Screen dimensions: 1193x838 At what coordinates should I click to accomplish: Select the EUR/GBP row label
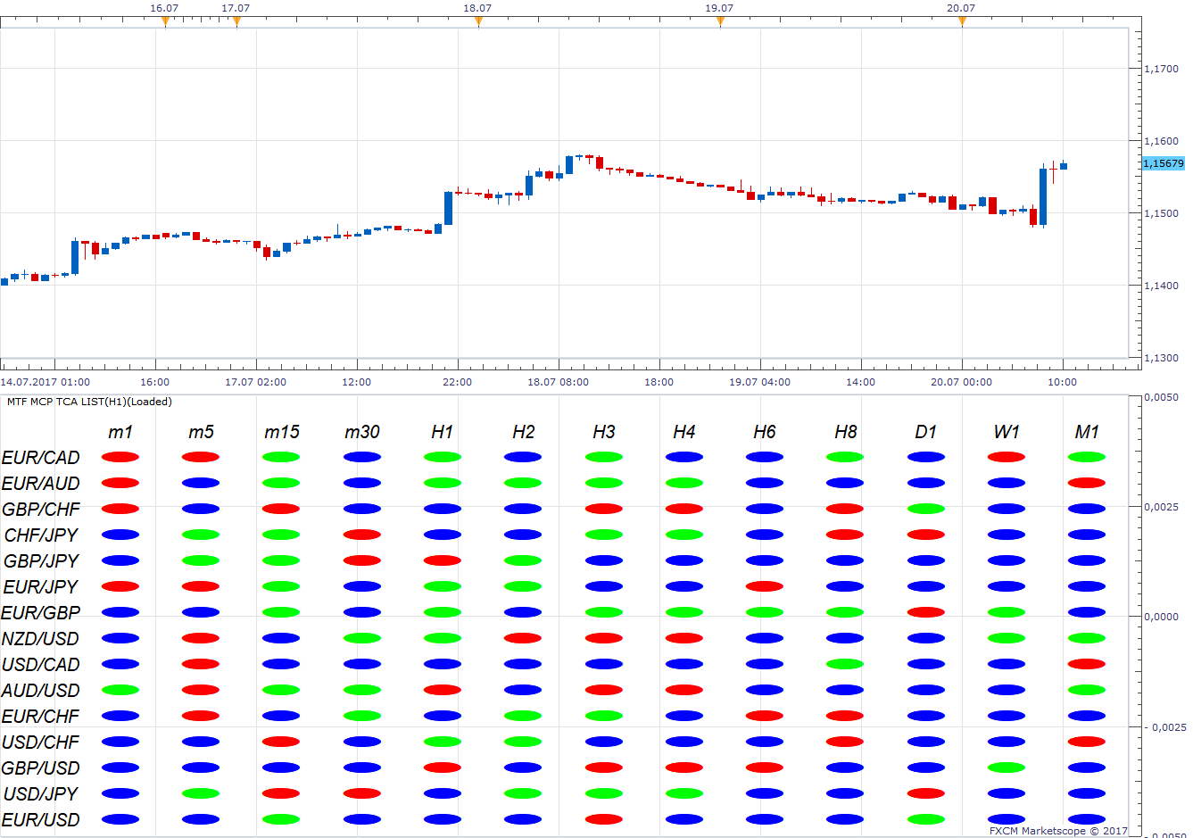[x=41, y=613]
